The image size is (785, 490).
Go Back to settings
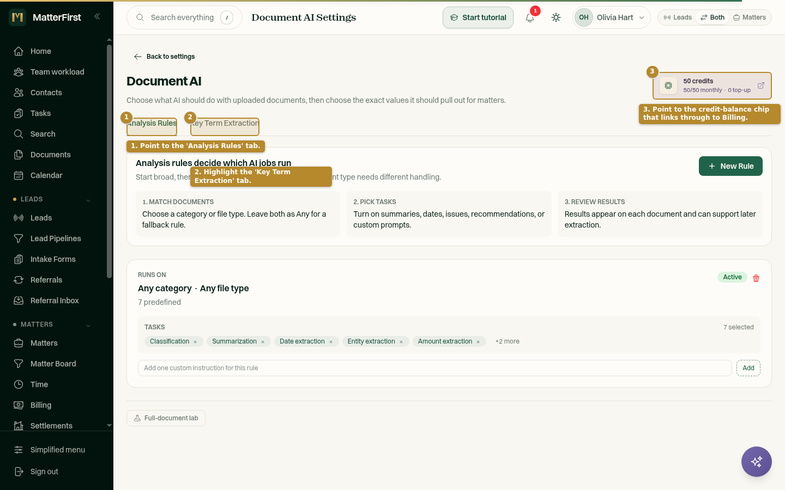pos(164,57)
